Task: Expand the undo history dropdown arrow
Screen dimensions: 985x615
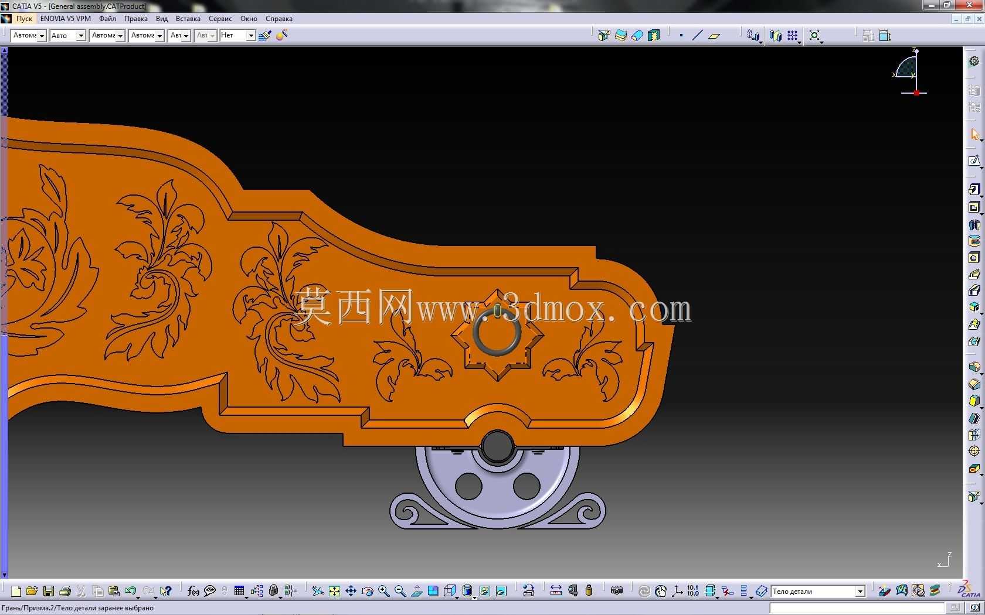Action: [138, 597]
